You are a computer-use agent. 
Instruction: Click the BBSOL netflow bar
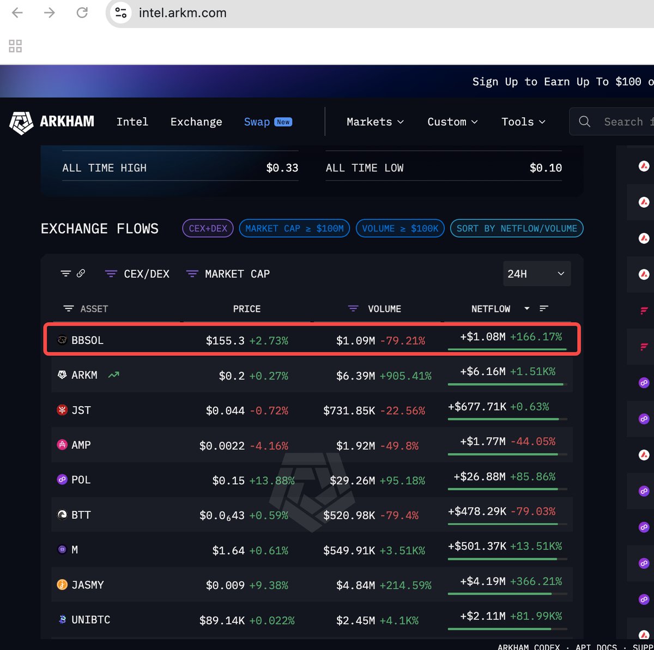click(507, 349)
